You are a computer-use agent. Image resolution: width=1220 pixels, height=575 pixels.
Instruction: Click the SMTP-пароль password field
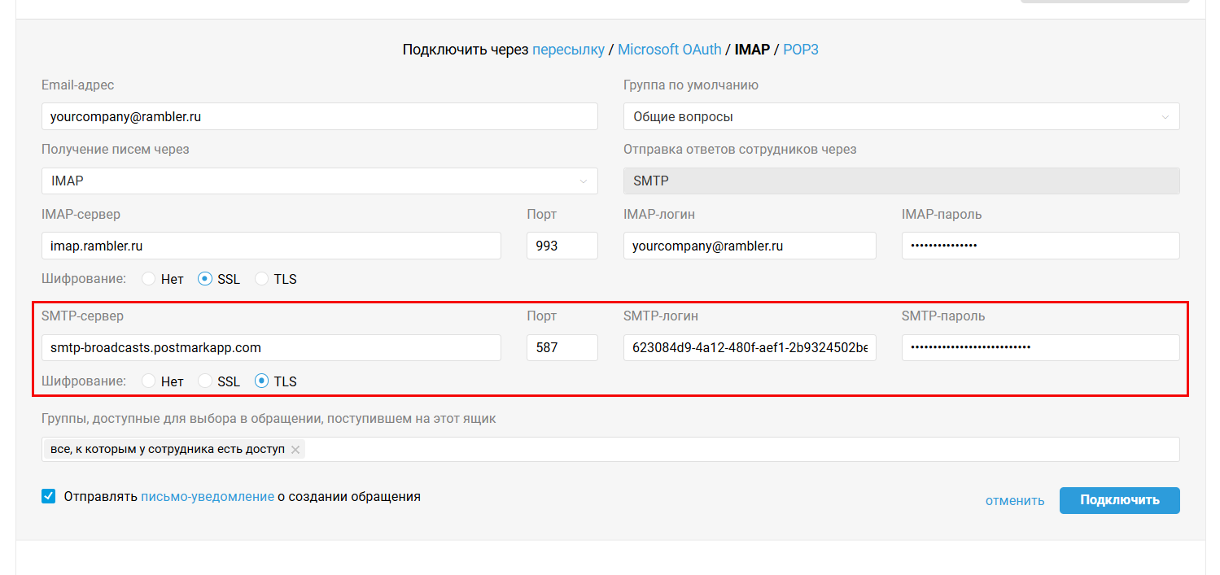click(1040, 347)
